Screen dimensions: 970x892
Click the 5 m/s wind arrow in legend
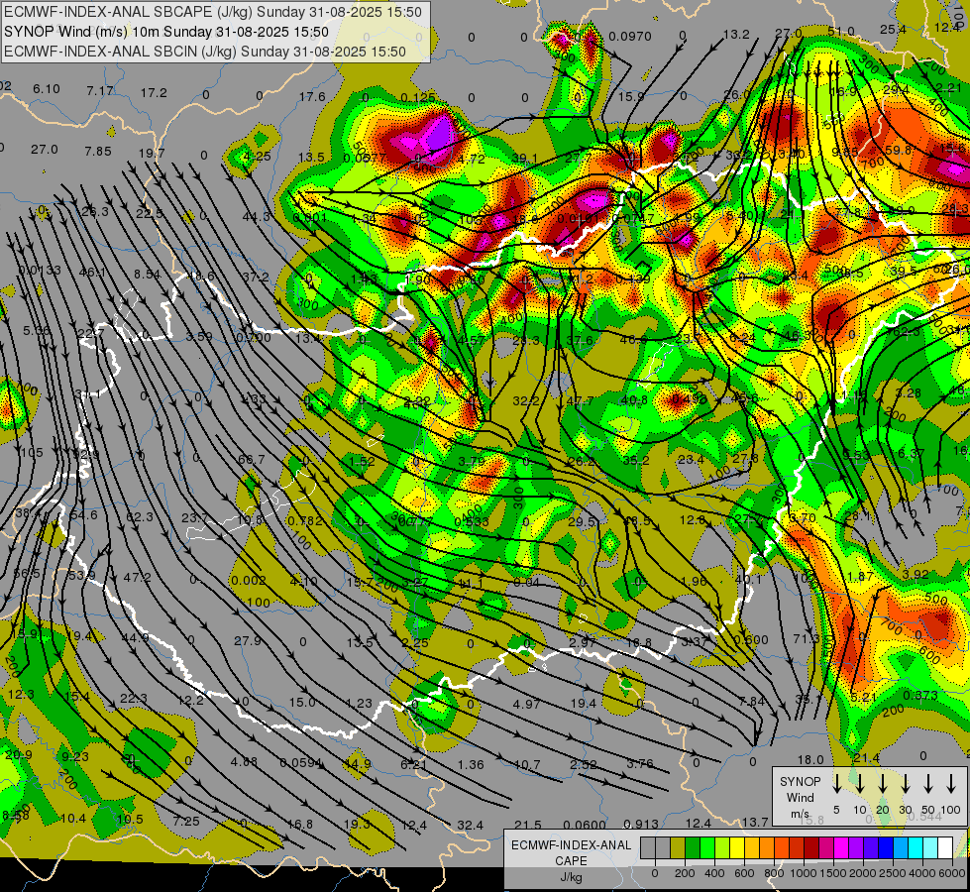[x=836, y=782]
